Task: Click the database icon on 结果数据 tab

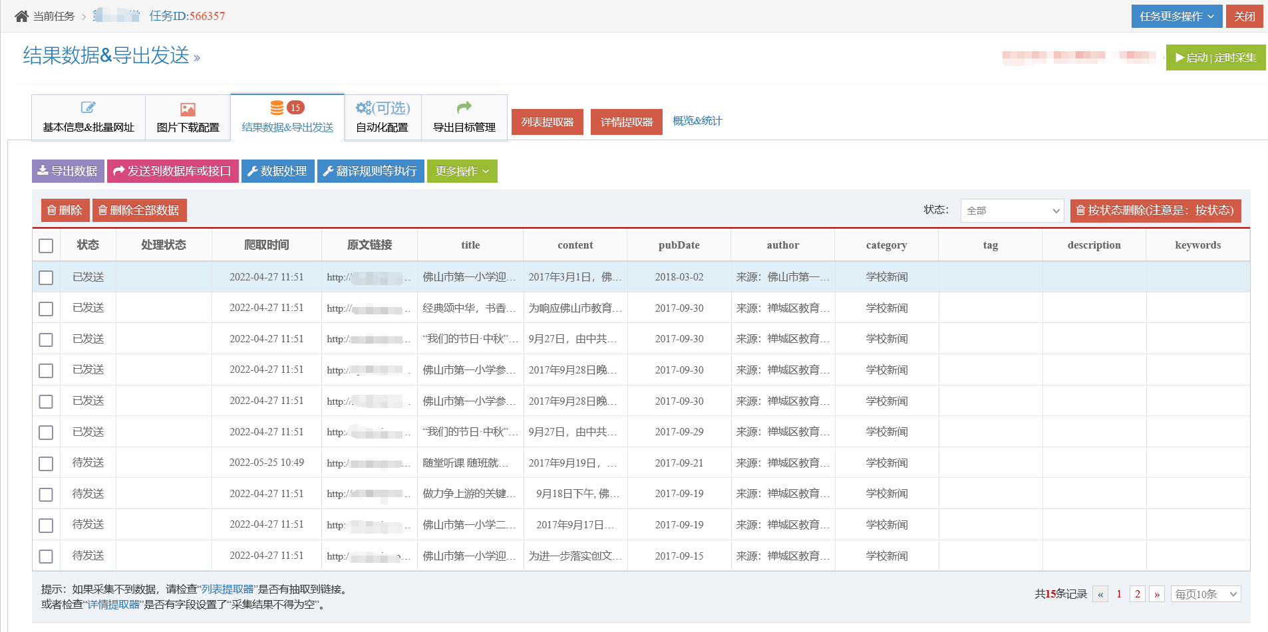Action: (x=277, y=108)
